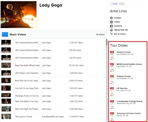Click the Official Web Site globe icon
Screen dimensions: 148x122
click(111, 30)
